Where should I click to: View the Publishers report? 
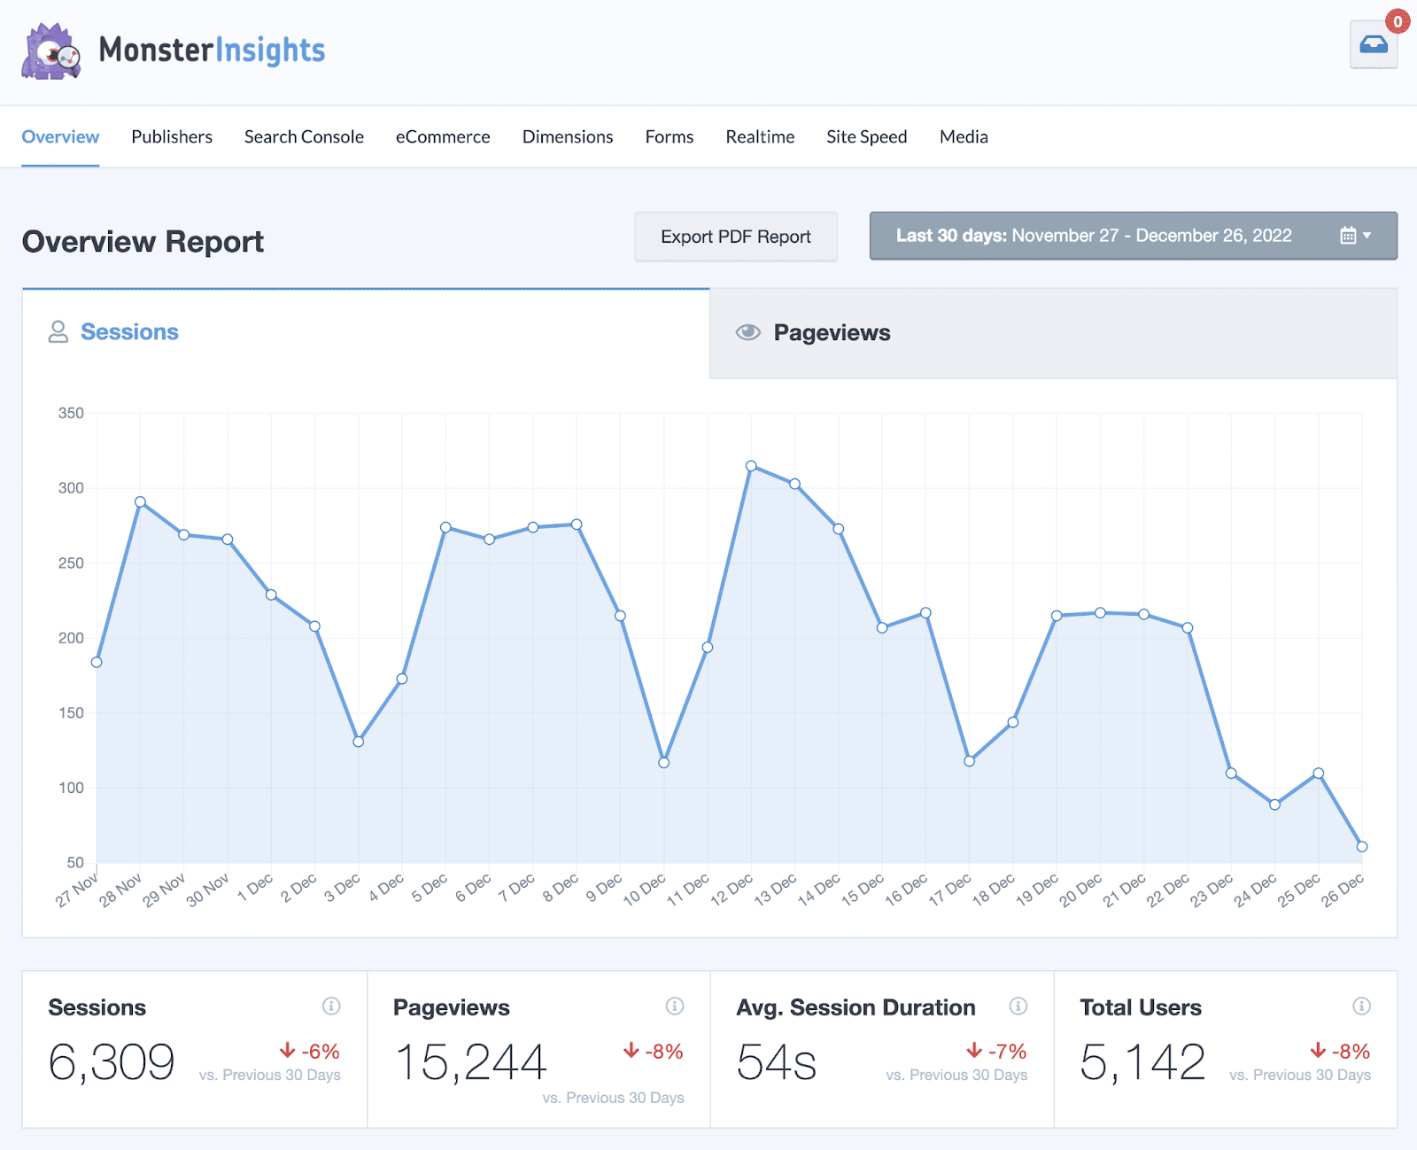[x=172, y=136]
